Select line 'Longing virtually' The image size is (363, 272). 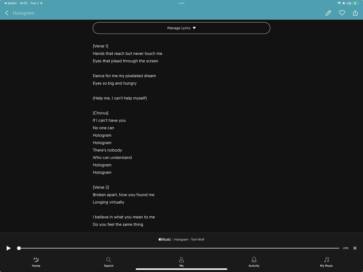109,202
